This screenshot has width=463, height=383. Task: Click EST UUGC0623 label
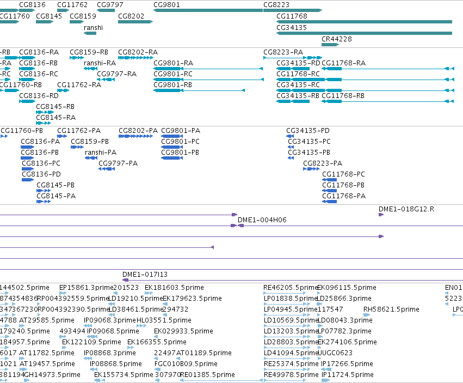[x=335, y=353]
